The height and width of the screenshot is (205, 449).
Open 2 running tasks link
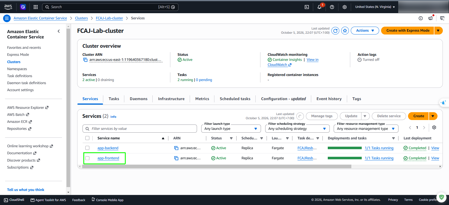tap(185, 80)
